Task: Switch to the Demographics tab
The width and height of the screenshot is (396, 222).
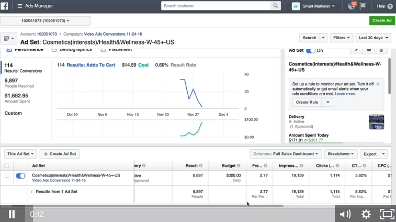Action: coord(72,50)
